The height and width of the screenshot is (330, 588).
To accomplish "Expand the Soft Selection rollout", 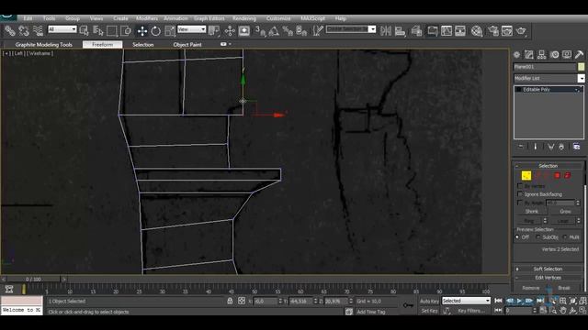I will (x=548, y=269).
